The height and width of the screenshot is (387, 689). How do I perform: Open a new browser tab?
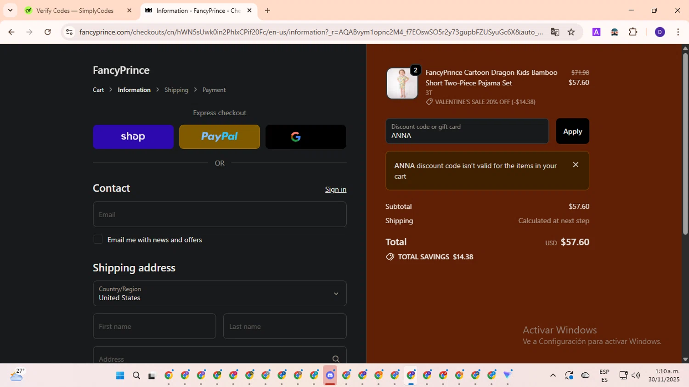click(267, 11)
